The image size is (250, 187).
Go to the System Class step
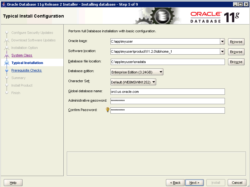tap(22, 55)
